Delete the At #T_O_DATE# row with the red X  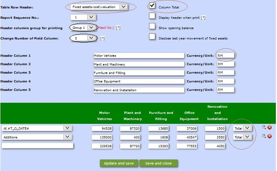pyautogui.click(x=269, y=128)
